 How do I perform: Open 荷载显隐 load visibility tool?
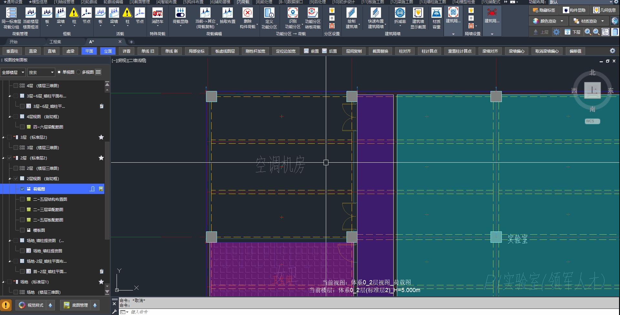click(180, 13)
